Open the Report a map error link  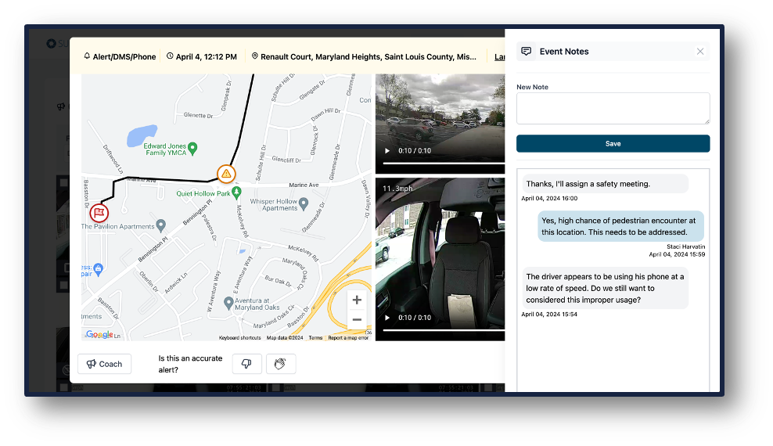[348, 338]
